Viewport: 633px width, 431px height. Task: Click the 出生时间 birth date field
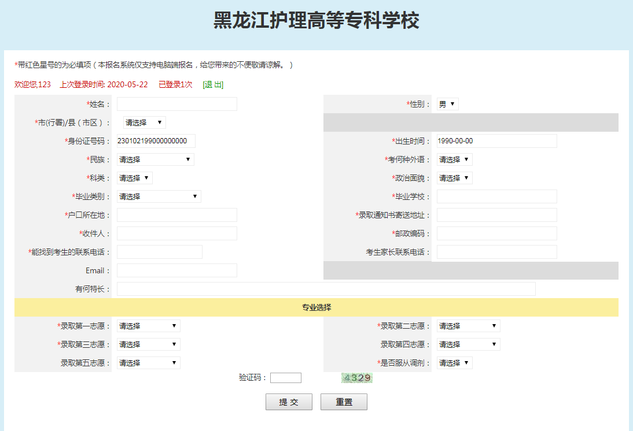[496, 141]
